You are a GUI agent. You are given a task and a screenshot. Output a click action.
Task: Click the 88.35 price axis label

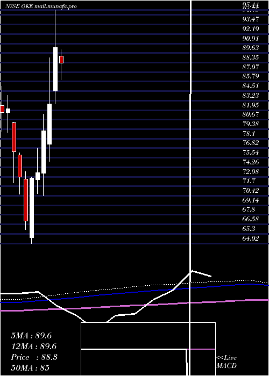point(251,57)
